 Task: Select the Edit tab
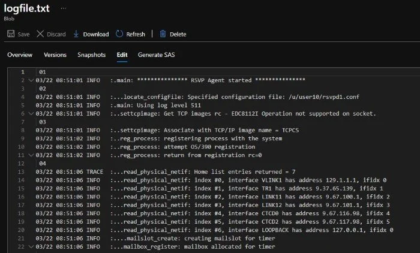click(122, 55)
